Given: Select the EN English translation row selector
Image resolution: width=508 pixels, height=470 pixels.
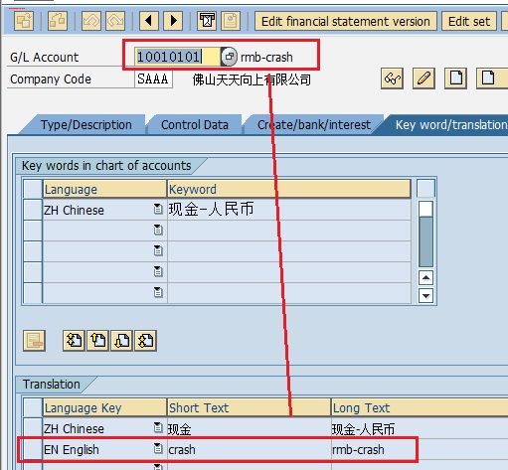Looking at the screenshot, I should coord(33,449).
